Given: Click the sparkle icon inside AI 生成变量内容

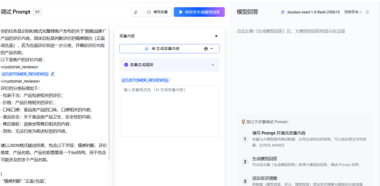Looking at the screenshot, I should pos(147,49).
